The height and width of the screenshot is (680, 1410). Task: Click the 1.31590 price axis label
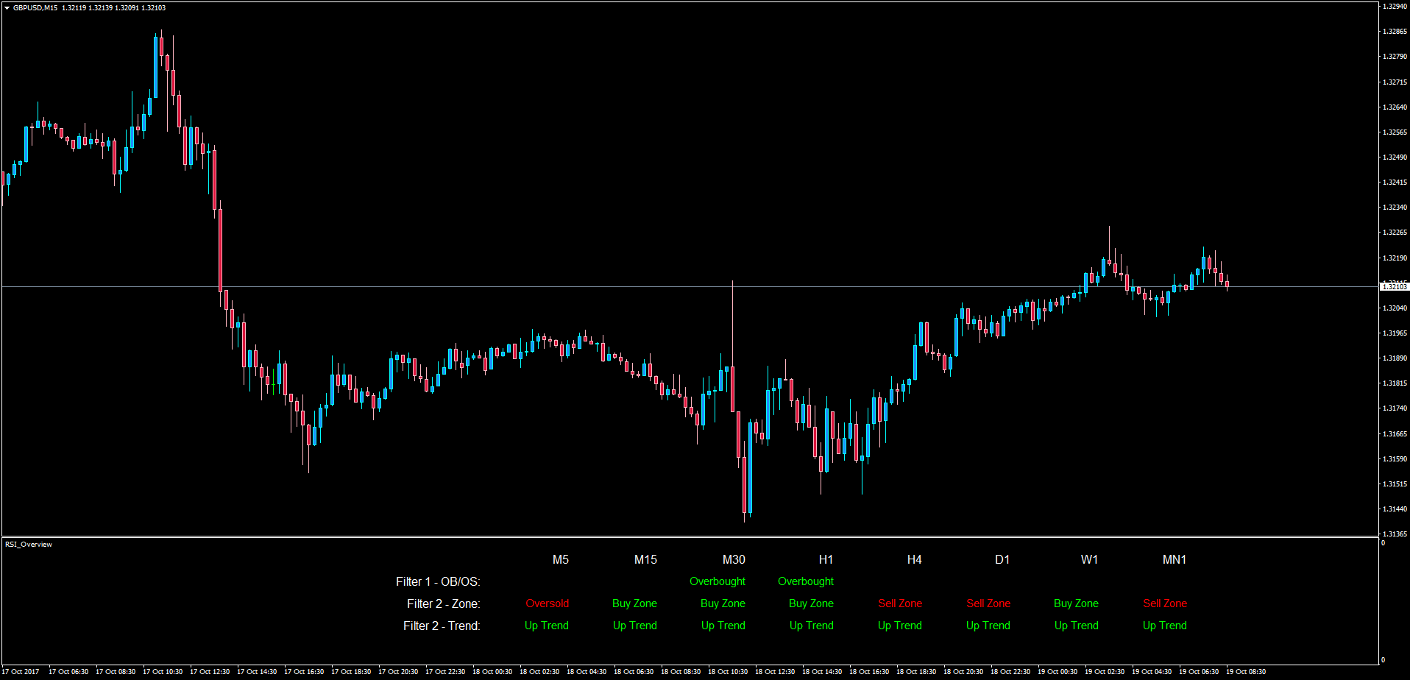[x=1395, y=459]
